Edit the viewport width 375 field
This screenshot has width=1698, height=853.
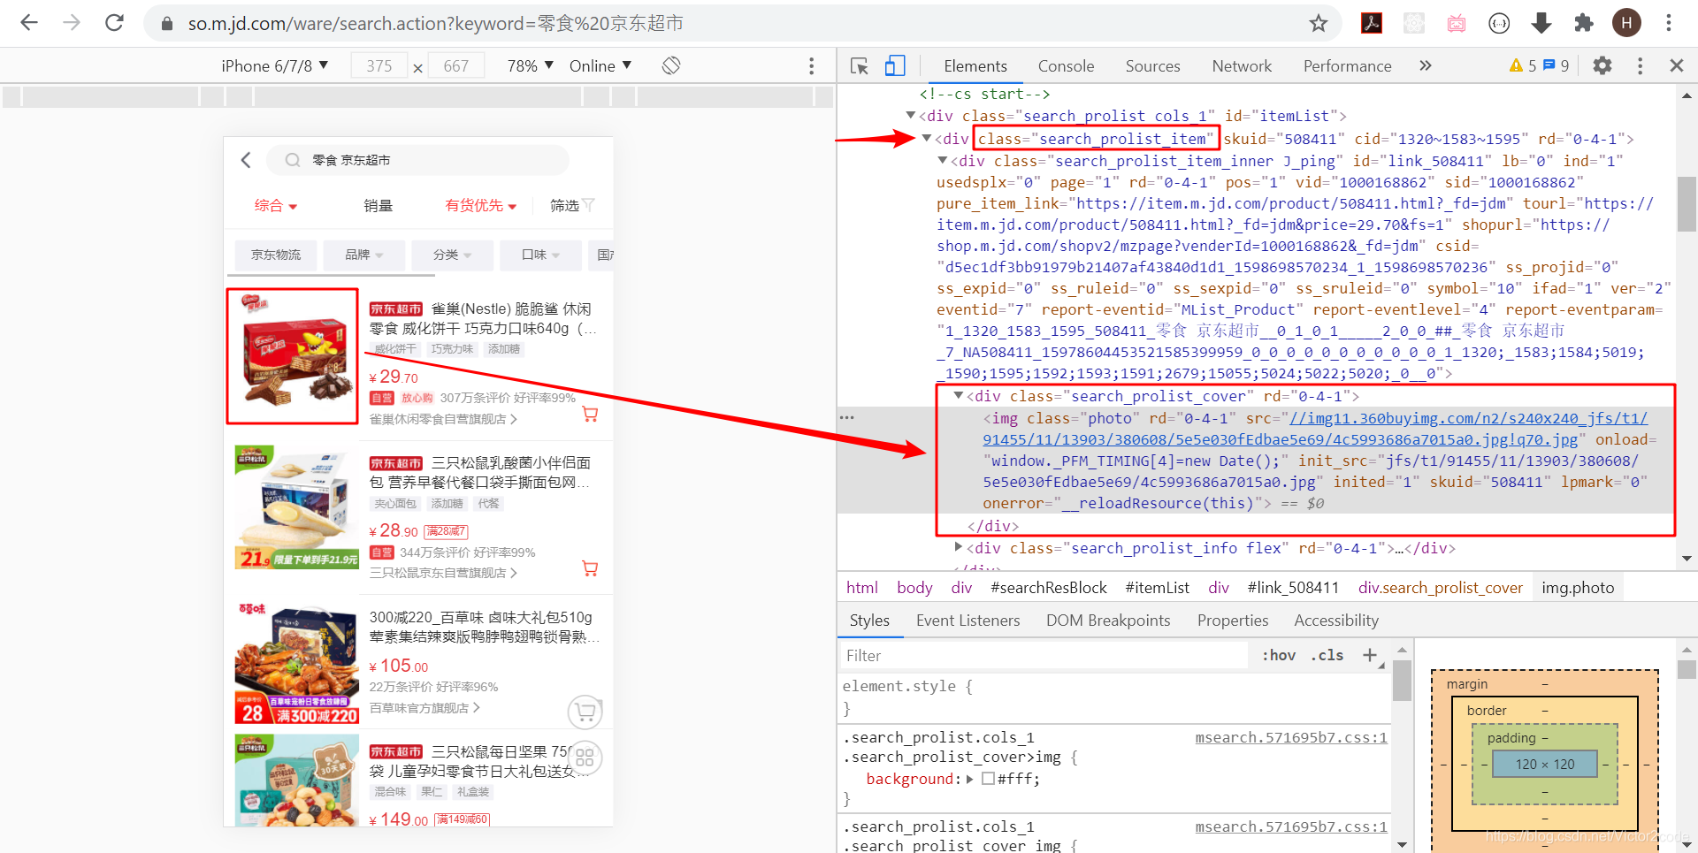point(379,65)
